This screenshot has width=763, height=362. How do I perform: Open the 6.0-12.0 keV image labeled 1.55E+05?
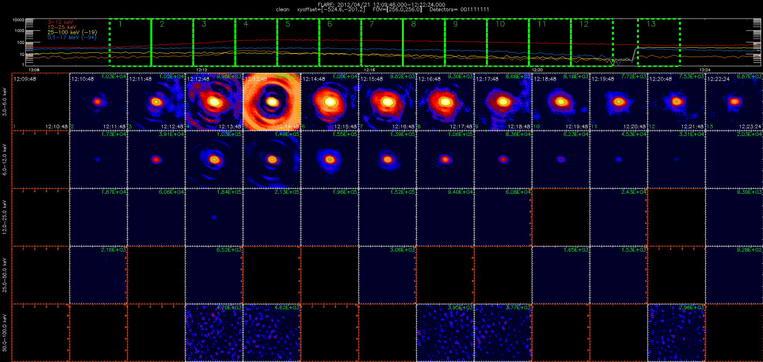click(x=329, y=159)
